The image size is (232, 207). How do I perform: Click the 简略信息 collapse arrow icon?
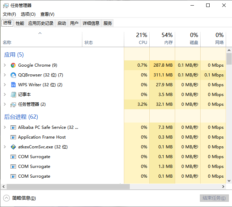pyautogui.click(x=6, y=198)
